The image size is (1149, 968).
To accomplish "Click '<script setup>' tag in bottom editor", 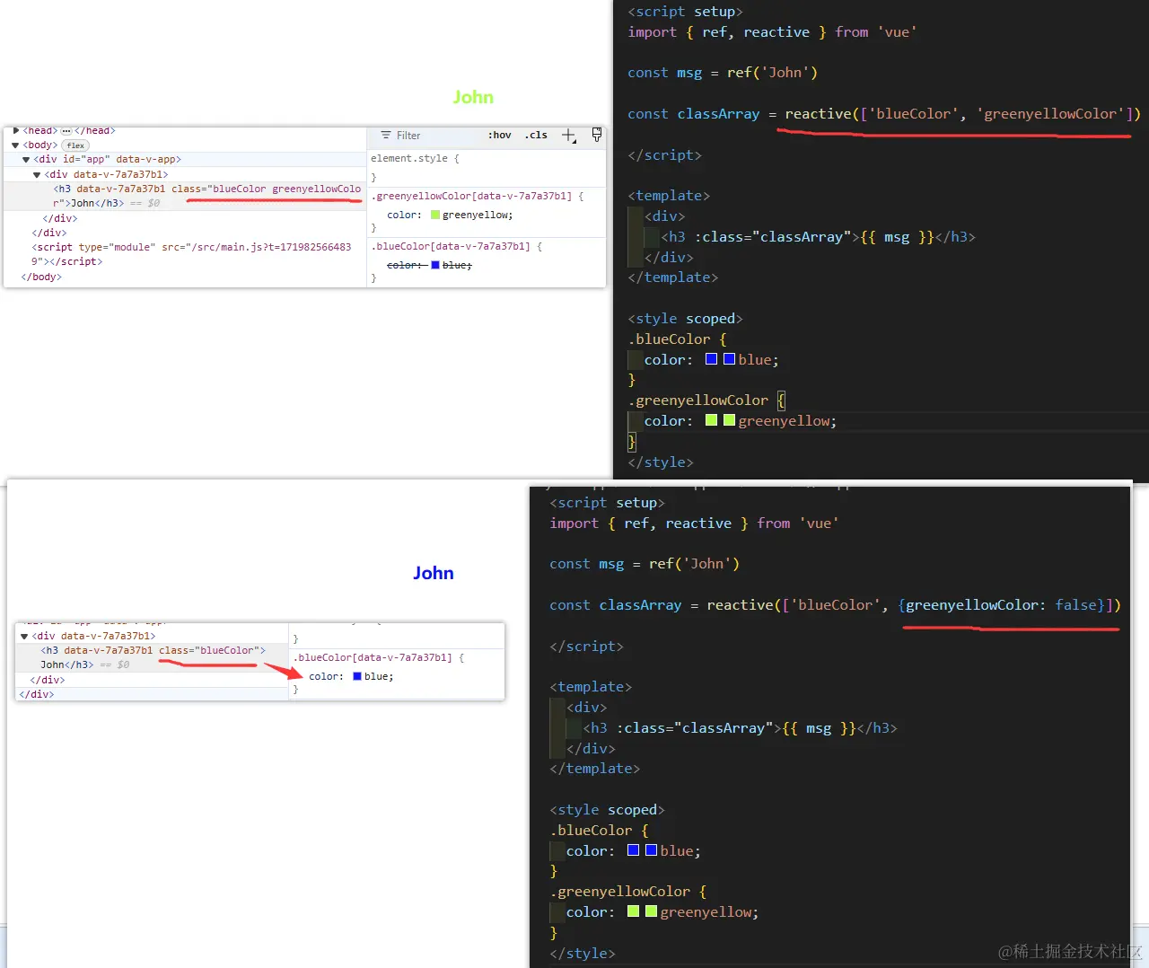I will pos(607,503).
